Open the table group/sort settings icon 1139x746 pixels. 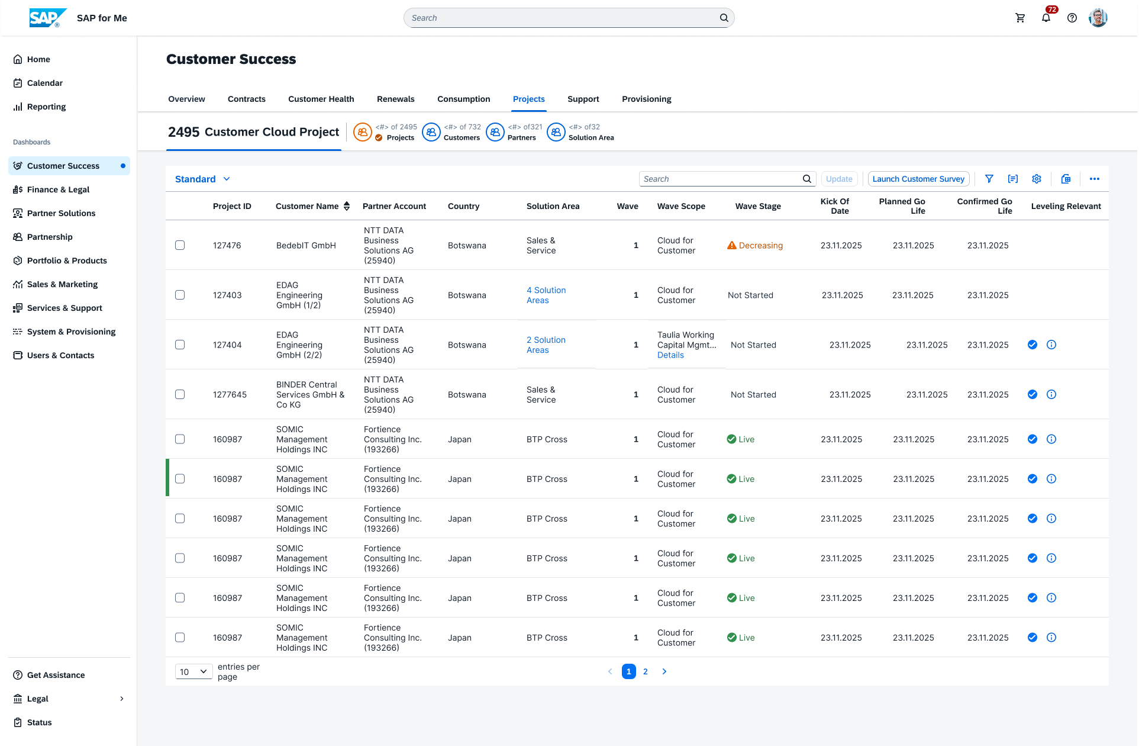(x=1013, y=179)
